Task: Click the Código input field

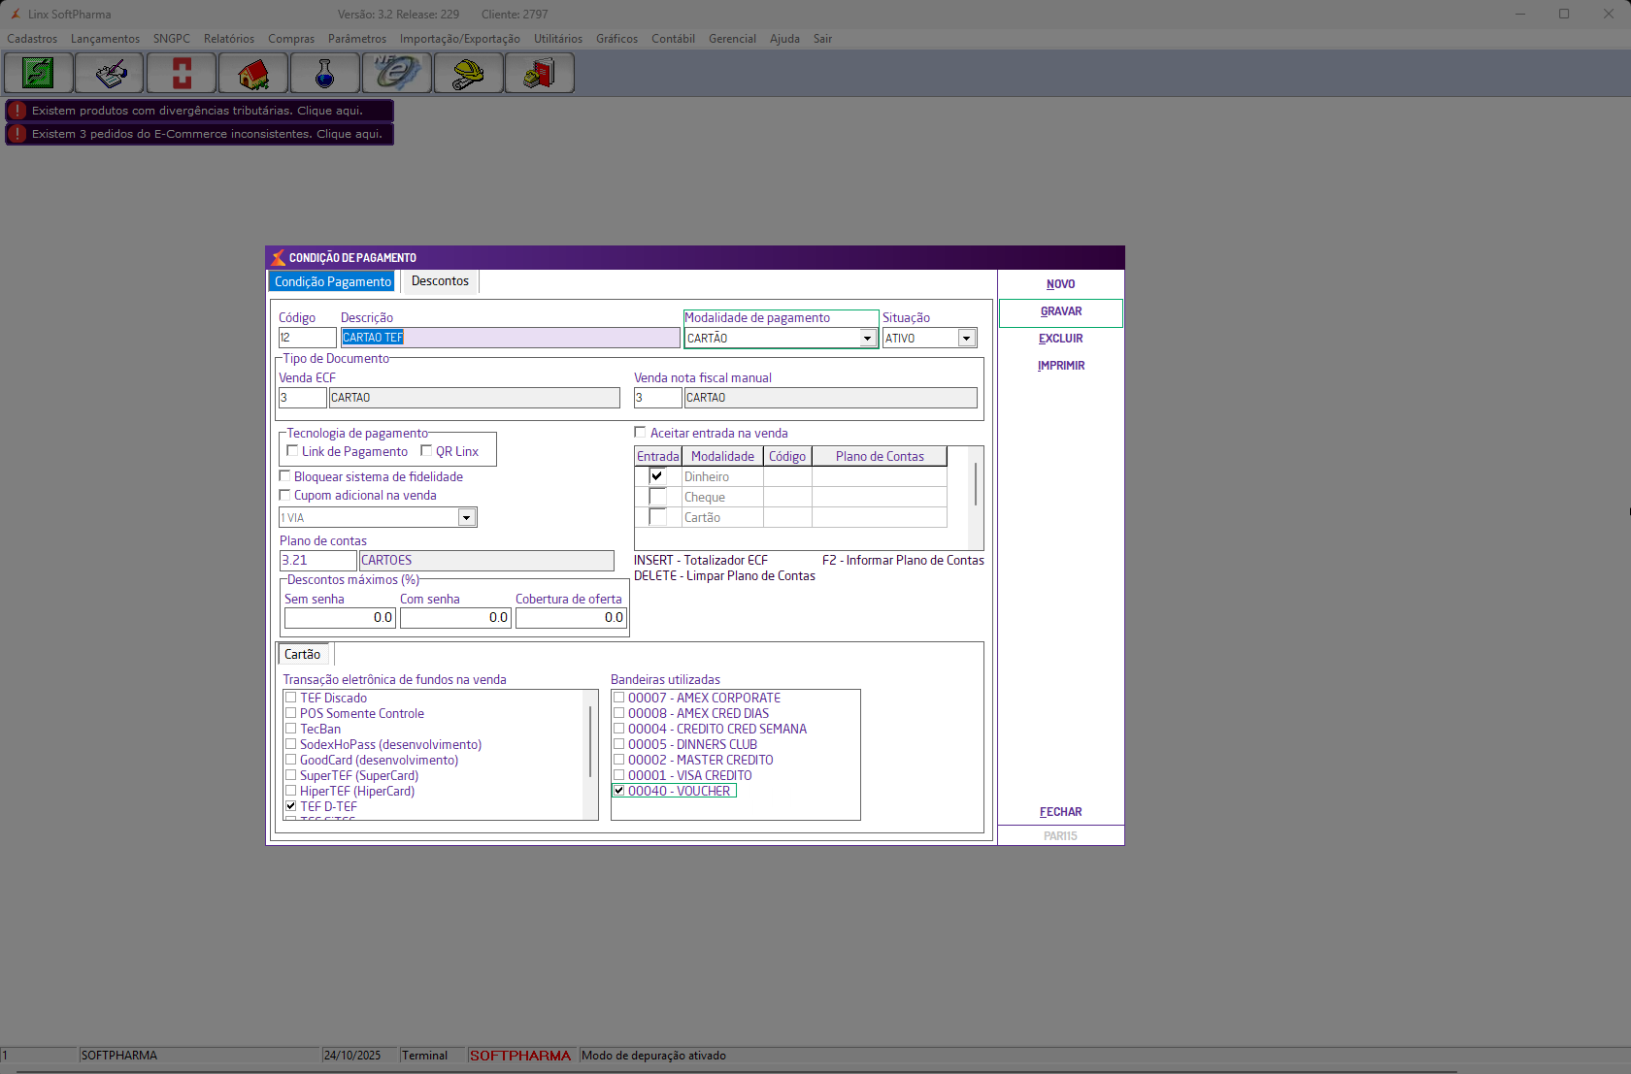Action: [308, 338]
